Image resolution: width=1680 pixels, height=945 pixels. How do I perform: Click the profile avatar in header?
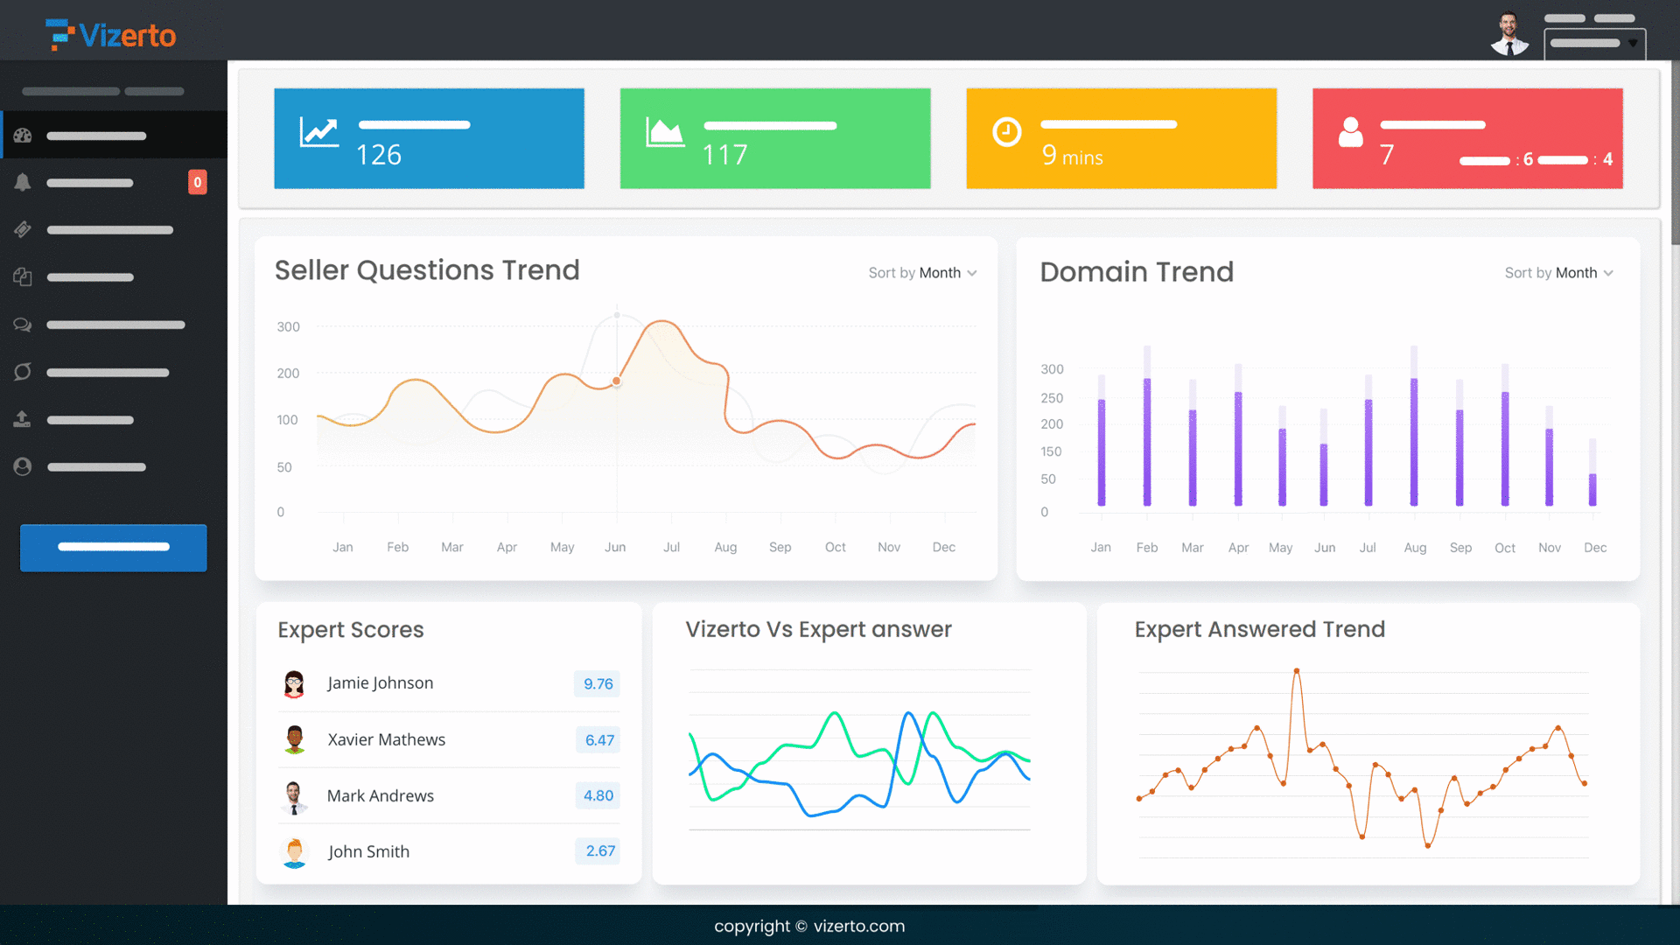click(1509, 35)
